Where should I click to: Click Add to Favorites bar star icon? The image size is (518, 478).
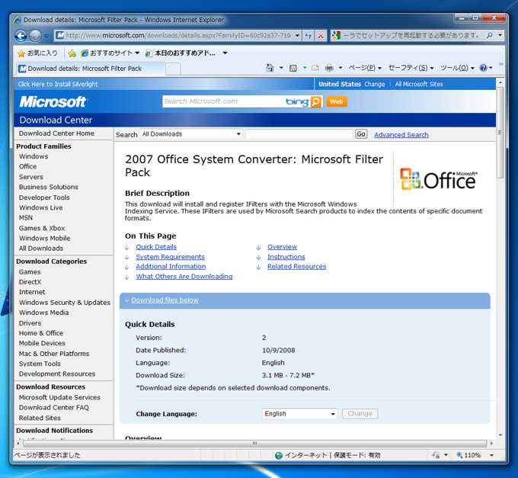[x=72, y=53]
